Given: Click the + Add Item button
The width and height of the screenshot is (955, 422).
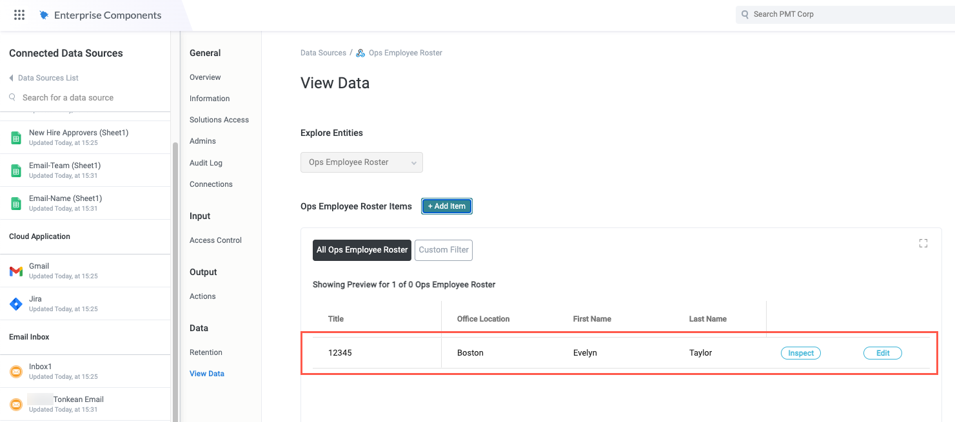Looking at the screenshot, I should 447,206.
